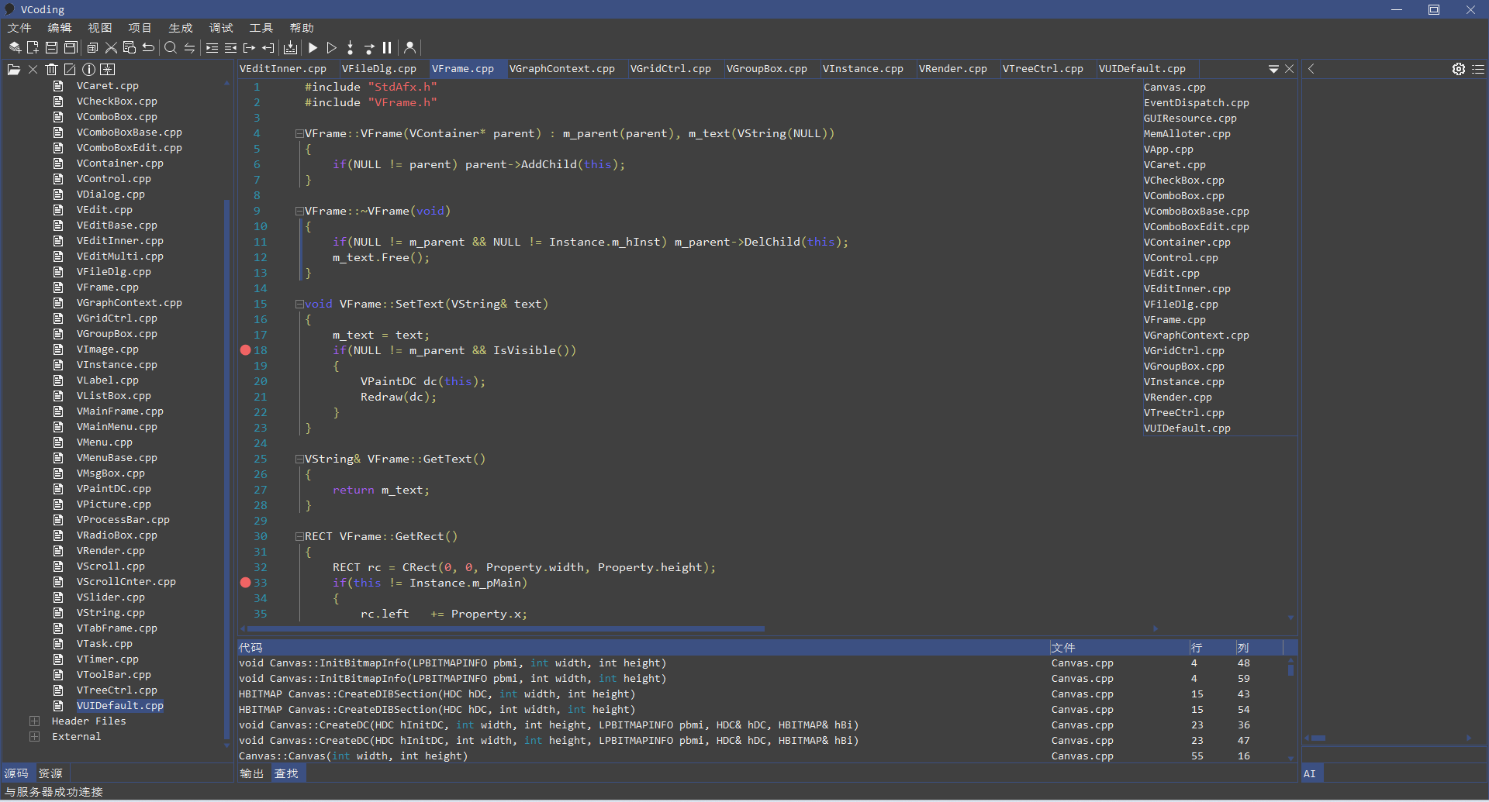Screen dimensions: 1489x802
Task: Open the AI panel settings gear
Action: point(1458,69)
